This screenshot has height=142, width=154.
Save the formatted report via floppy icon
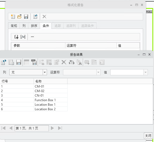[x=26, y=17]
